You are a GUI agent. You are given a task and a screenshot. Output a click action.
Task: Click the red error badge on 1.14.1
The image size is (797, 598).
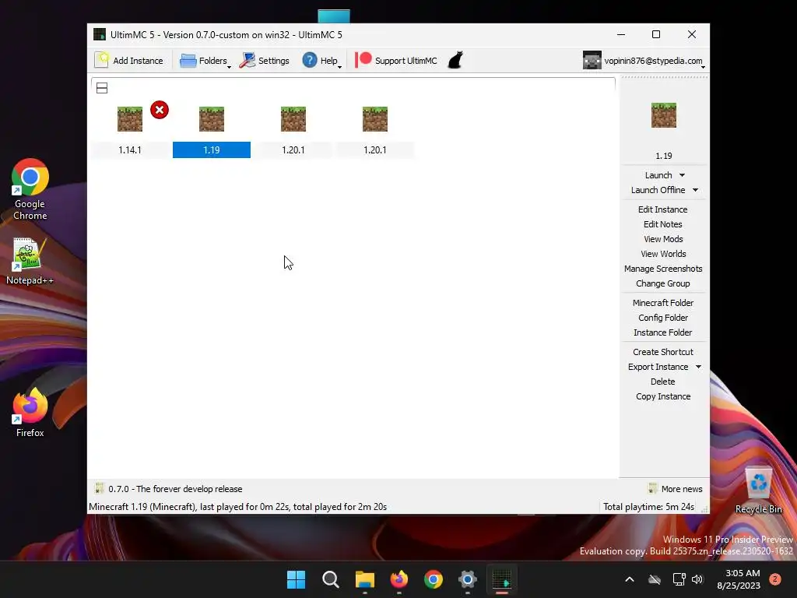160,110
